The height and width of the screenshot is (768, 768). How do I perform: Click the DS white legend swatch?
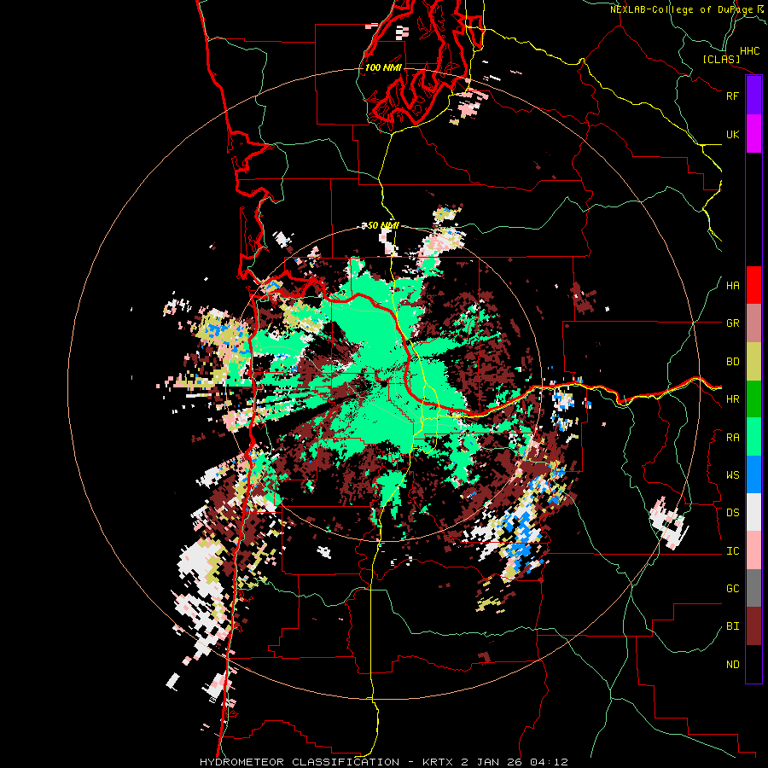tap(753, 512)
